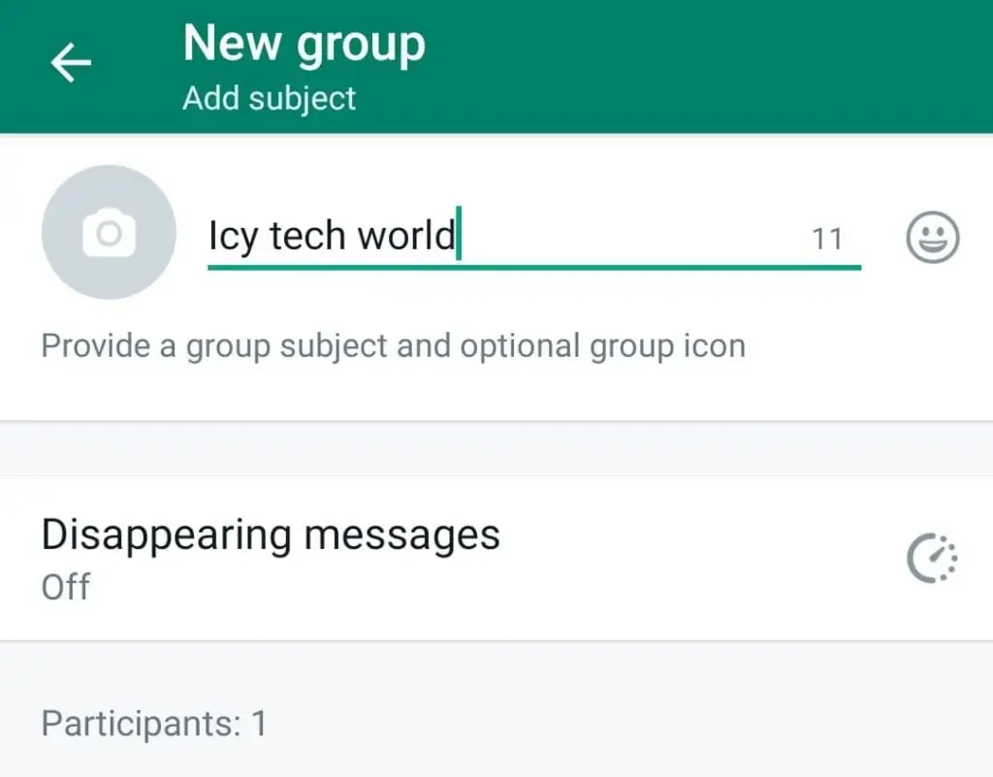Click the disappearing messages timer icon

click(x=932, y=559)
